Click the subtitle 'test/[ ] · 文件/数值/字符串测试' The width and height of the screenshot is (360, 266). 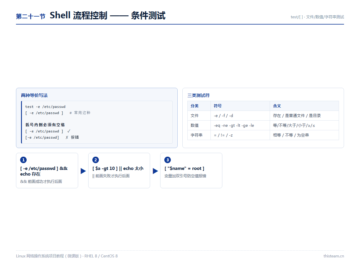point(317,17)
